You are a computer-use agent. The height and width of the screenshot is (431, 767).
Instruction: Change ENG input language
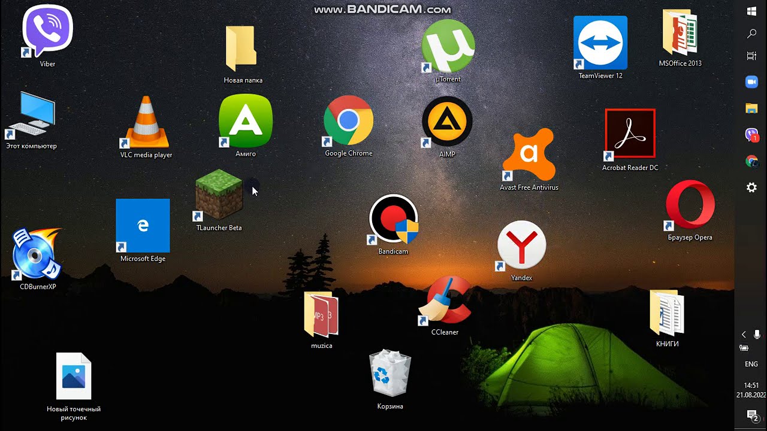tap(751, 364)
